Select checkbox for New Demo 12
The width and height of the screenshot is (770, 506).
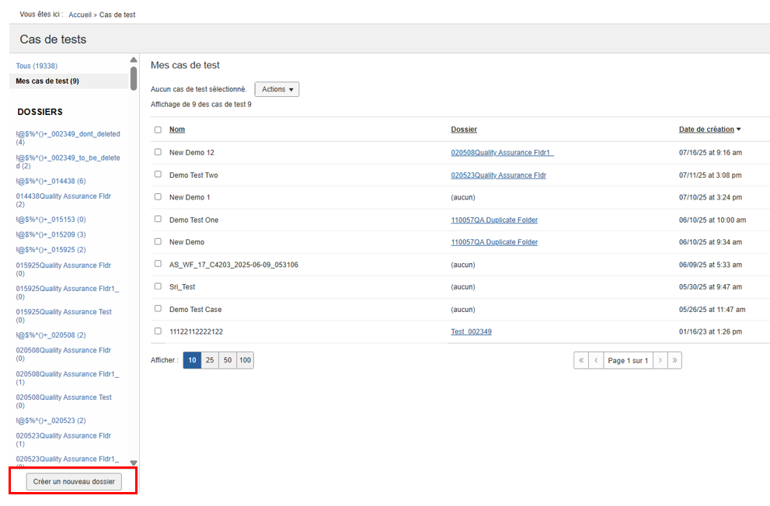coord(158,152)
